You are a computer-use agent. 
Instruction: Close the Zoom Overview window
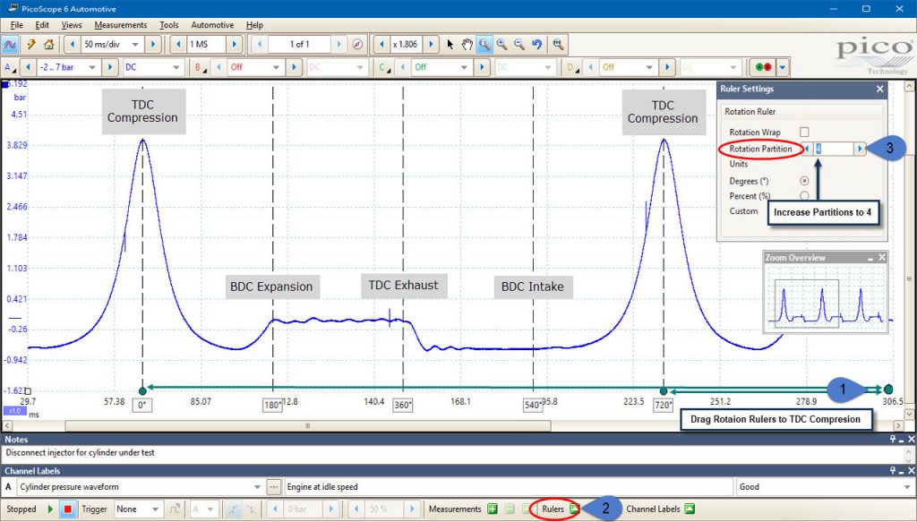(x=882, y=258)
